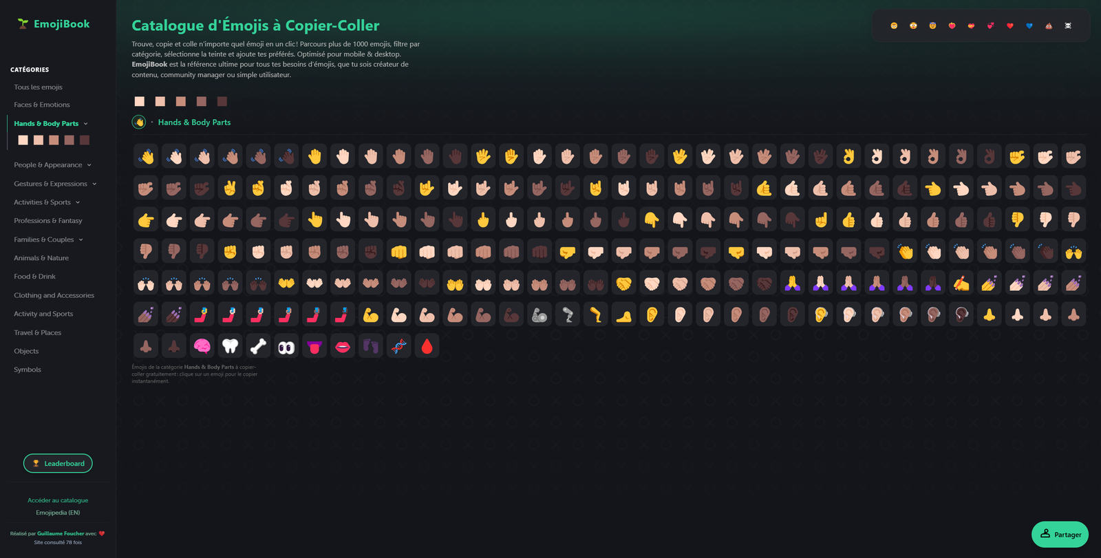Copy the bone emoji
Screen dimensions: 1101x558
point(258,346)
